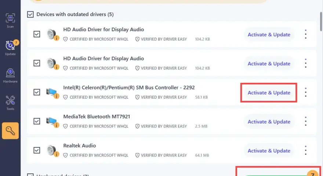Activate & Update the first HD Audio Driver
The height and width of the screenshot is (176, 323).
(269, 34)
